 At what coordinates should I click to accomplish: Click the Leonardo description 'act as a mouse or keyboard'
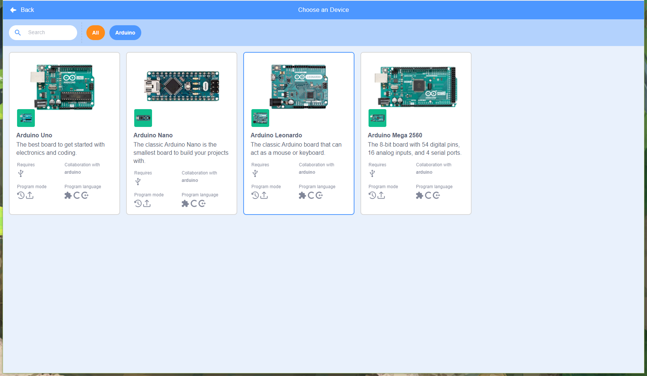click(x=287, y=153)
